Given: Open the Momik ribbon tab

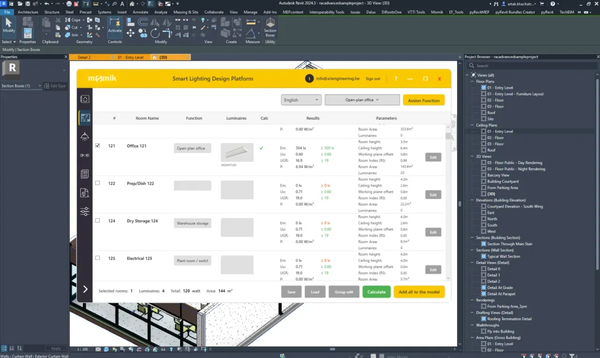Looking at the screenshot, I should pyautogui.click(x=437, y=12).
